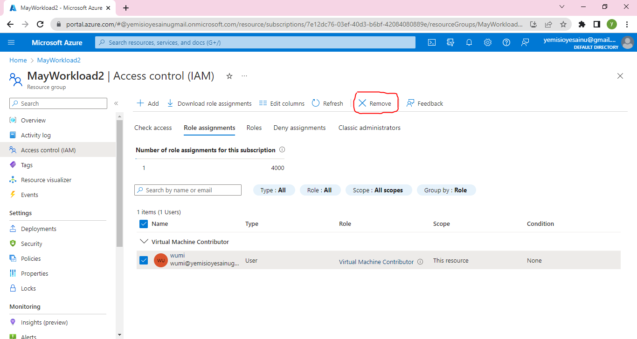Click the help question mark icon
637x339 pixels.
(506, 42)
